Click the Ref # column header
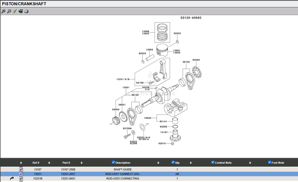The width and height of the screenshot is (298, 182). tap(36, 163)
